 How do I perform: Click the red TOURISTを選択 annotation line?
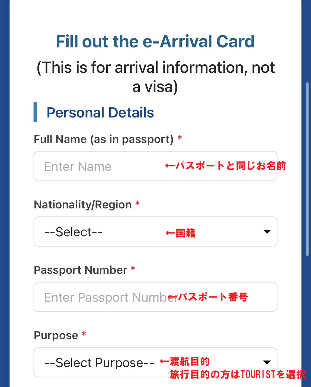[238, 375]
